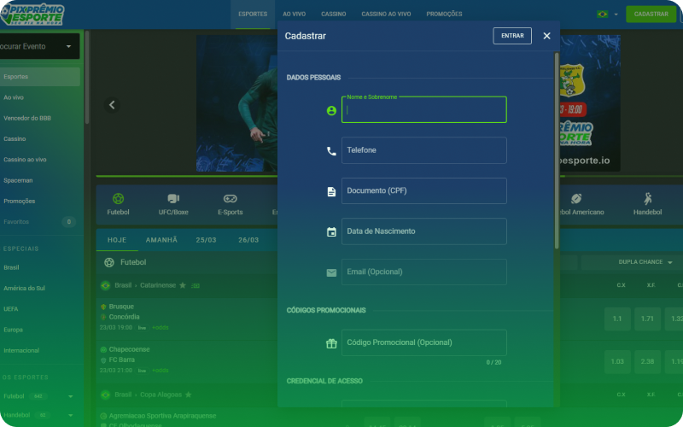683x427 pixels.
Task: Click the Nome e Sobrenome input field
Action: pos(423,110)
